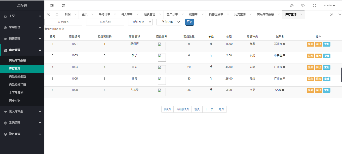Click the tag icon in top bar
The image size is (342, 154).
(x=303, y=6)
